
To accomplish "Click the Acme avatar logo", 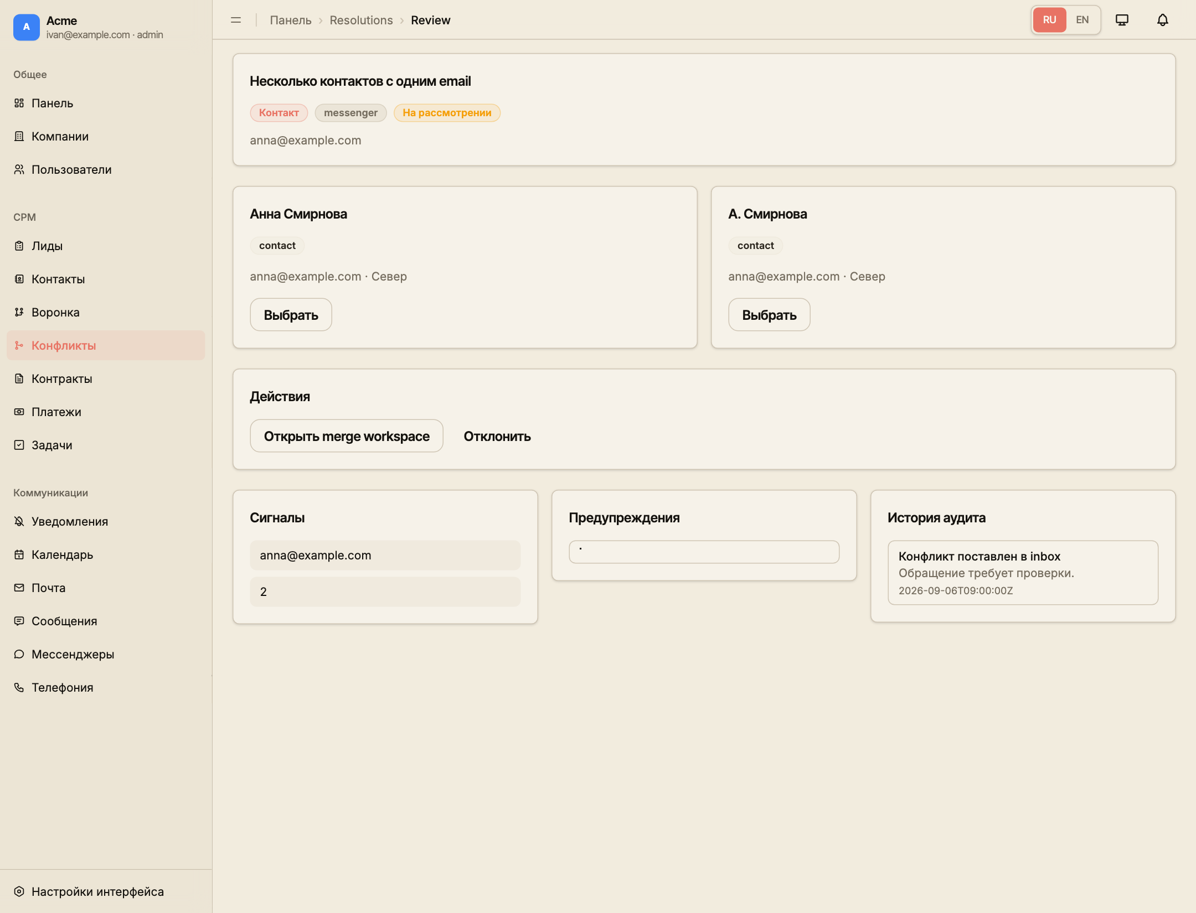I will [x=27, y=27].
